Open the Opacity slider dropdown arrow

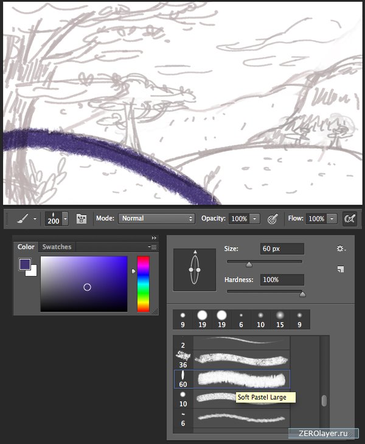click(x=254, y=219)
